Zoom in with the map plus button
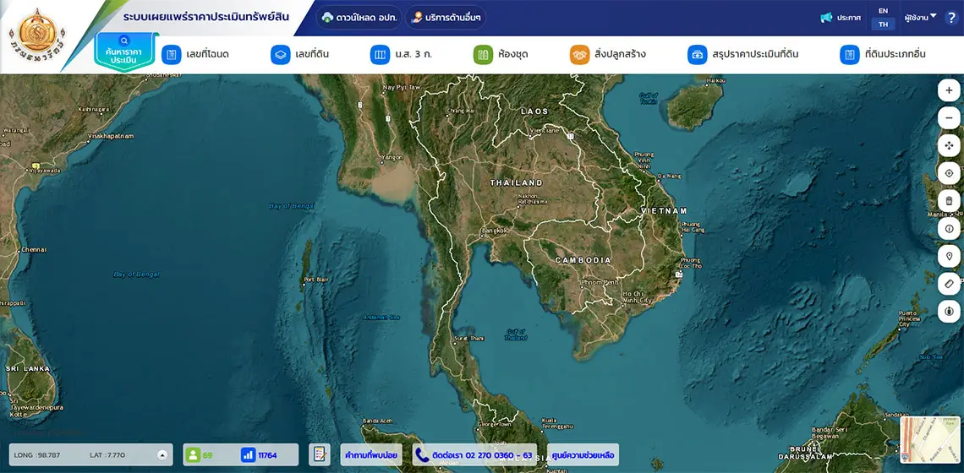The height and width of the screenshot is (473, 964). click(x=949, y=90)
